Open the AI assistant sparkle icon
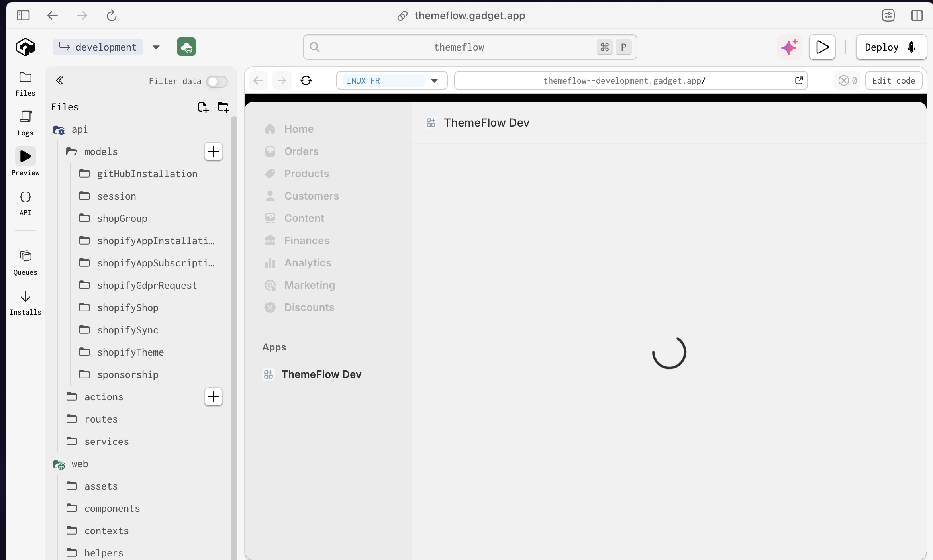 click(x=789, y=47)
